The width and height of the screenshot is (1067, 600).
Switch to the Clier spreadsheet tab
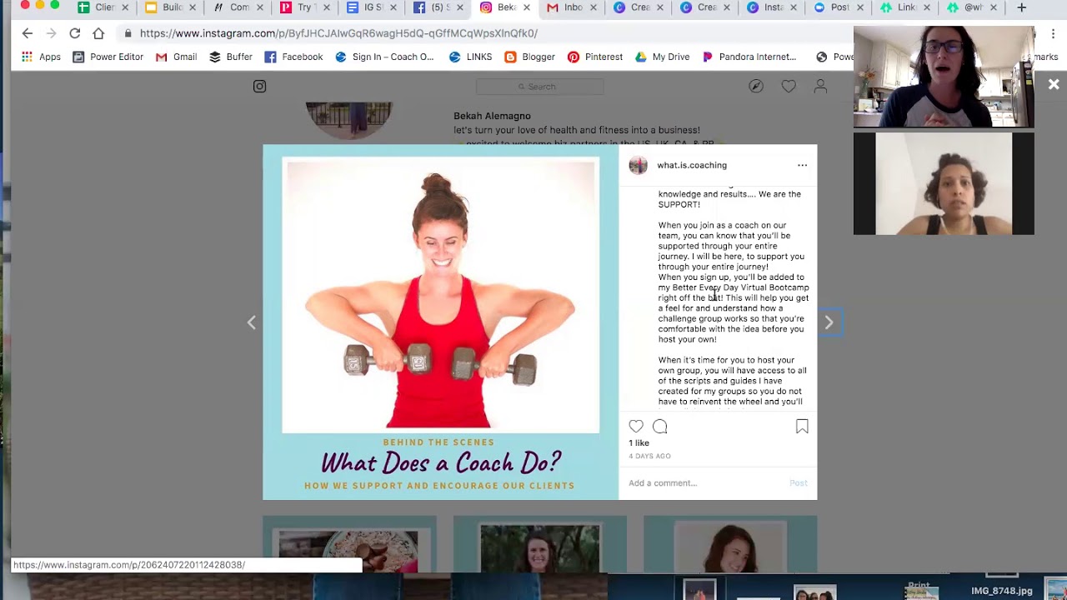103,7
